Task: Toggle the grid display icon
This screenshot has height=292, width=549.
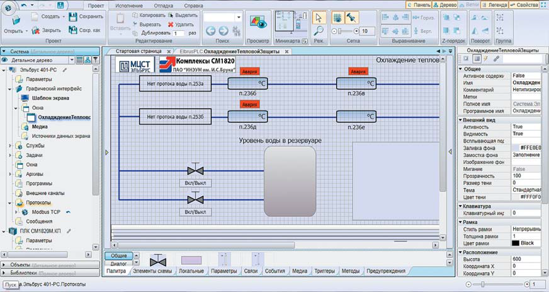Action: [x=337, y=18]
